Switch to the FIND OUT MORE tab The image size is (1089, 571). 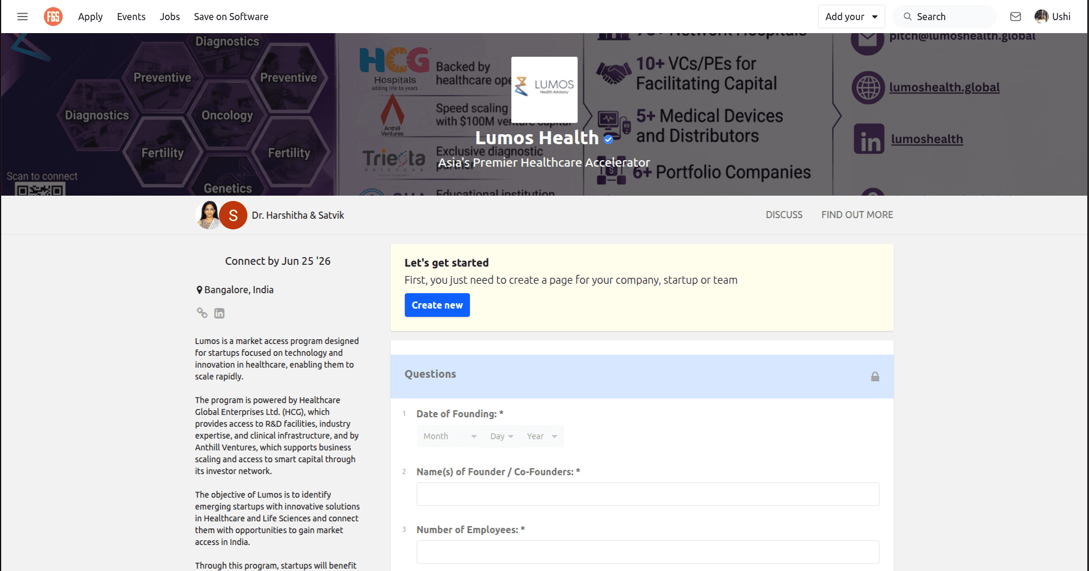click(x=857, y=215)
